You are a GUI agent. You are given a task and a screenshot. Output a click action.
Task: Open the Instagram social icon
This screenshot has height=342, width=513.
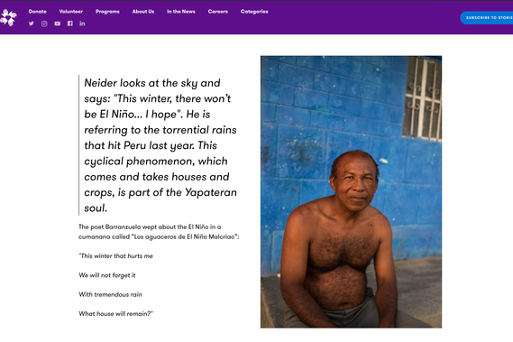tap(44, 23)
